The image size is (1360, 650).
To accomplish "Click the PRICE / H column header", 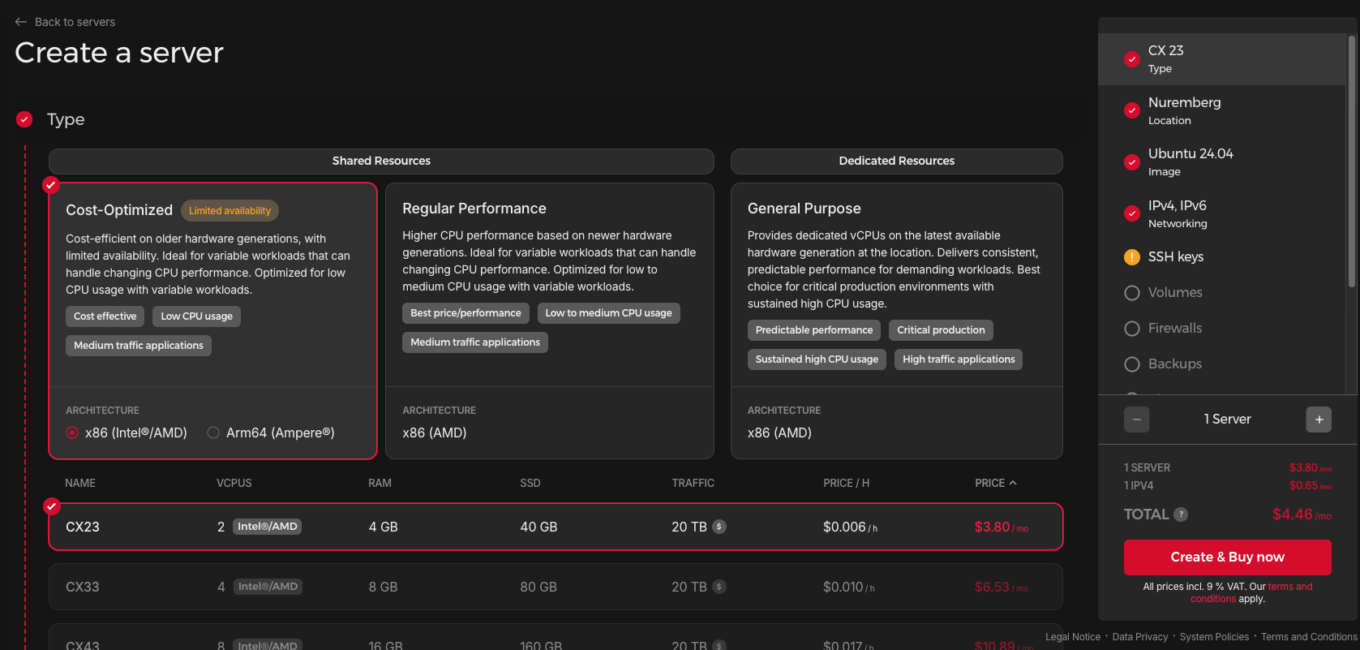I will pos(846,483).
